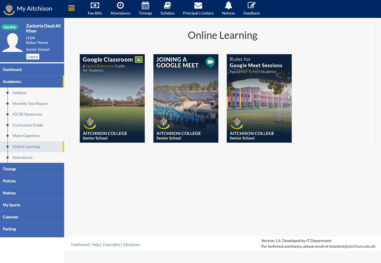Open Attendance under Academics

click(x=23, y=157)
